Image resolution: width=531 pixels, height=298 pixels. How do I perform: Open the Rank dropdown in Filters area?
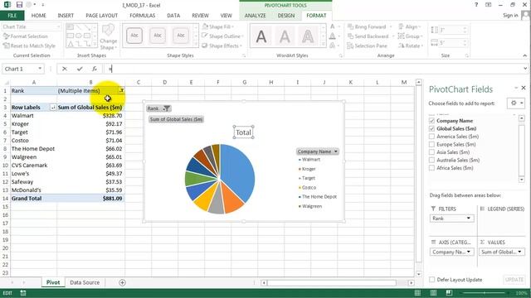pyautogui.click(x=468, y=219)
